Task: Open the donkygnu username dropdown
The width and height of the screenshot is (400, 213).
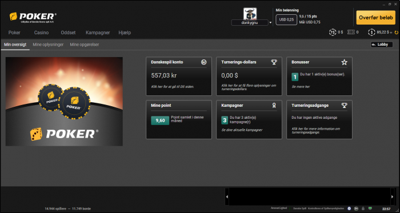Action: coord(270,23)
